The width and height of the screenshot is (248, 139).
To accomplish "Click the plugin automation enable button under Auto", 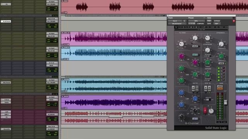I will coord(209,21).
